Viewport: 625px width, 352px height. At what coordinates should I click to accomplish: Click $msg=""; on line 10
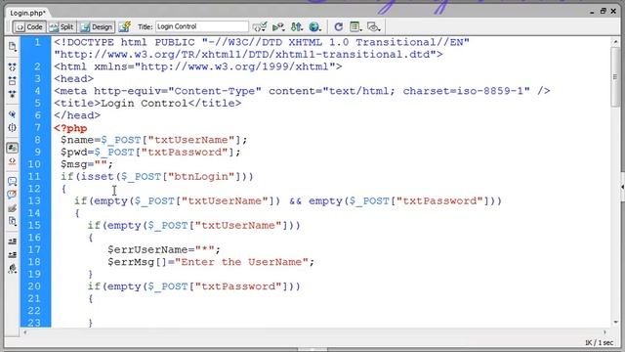tap(87, 164)
